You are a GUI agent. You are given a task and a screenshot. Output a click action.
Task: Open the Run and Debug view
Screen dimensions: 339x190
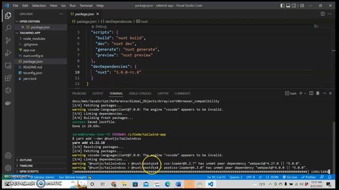coord(8,53)
